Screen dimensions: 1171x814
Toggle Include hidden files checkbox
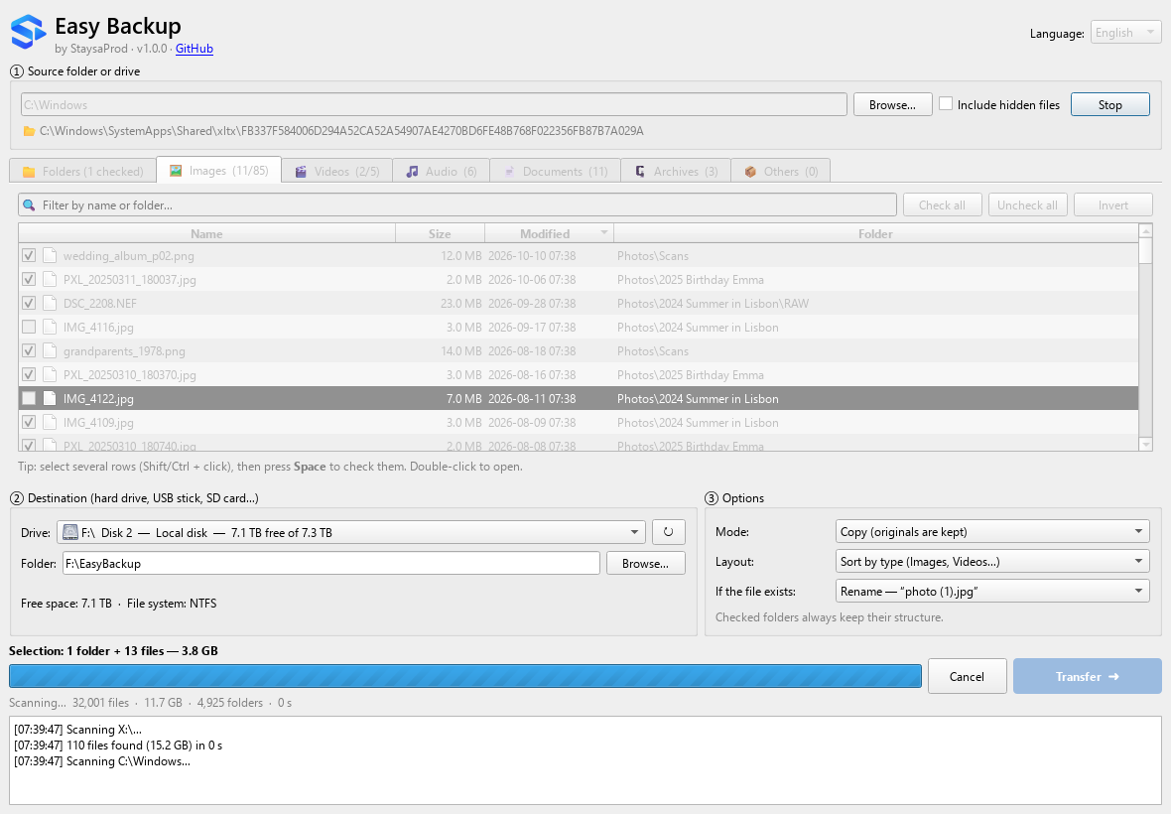946,104
